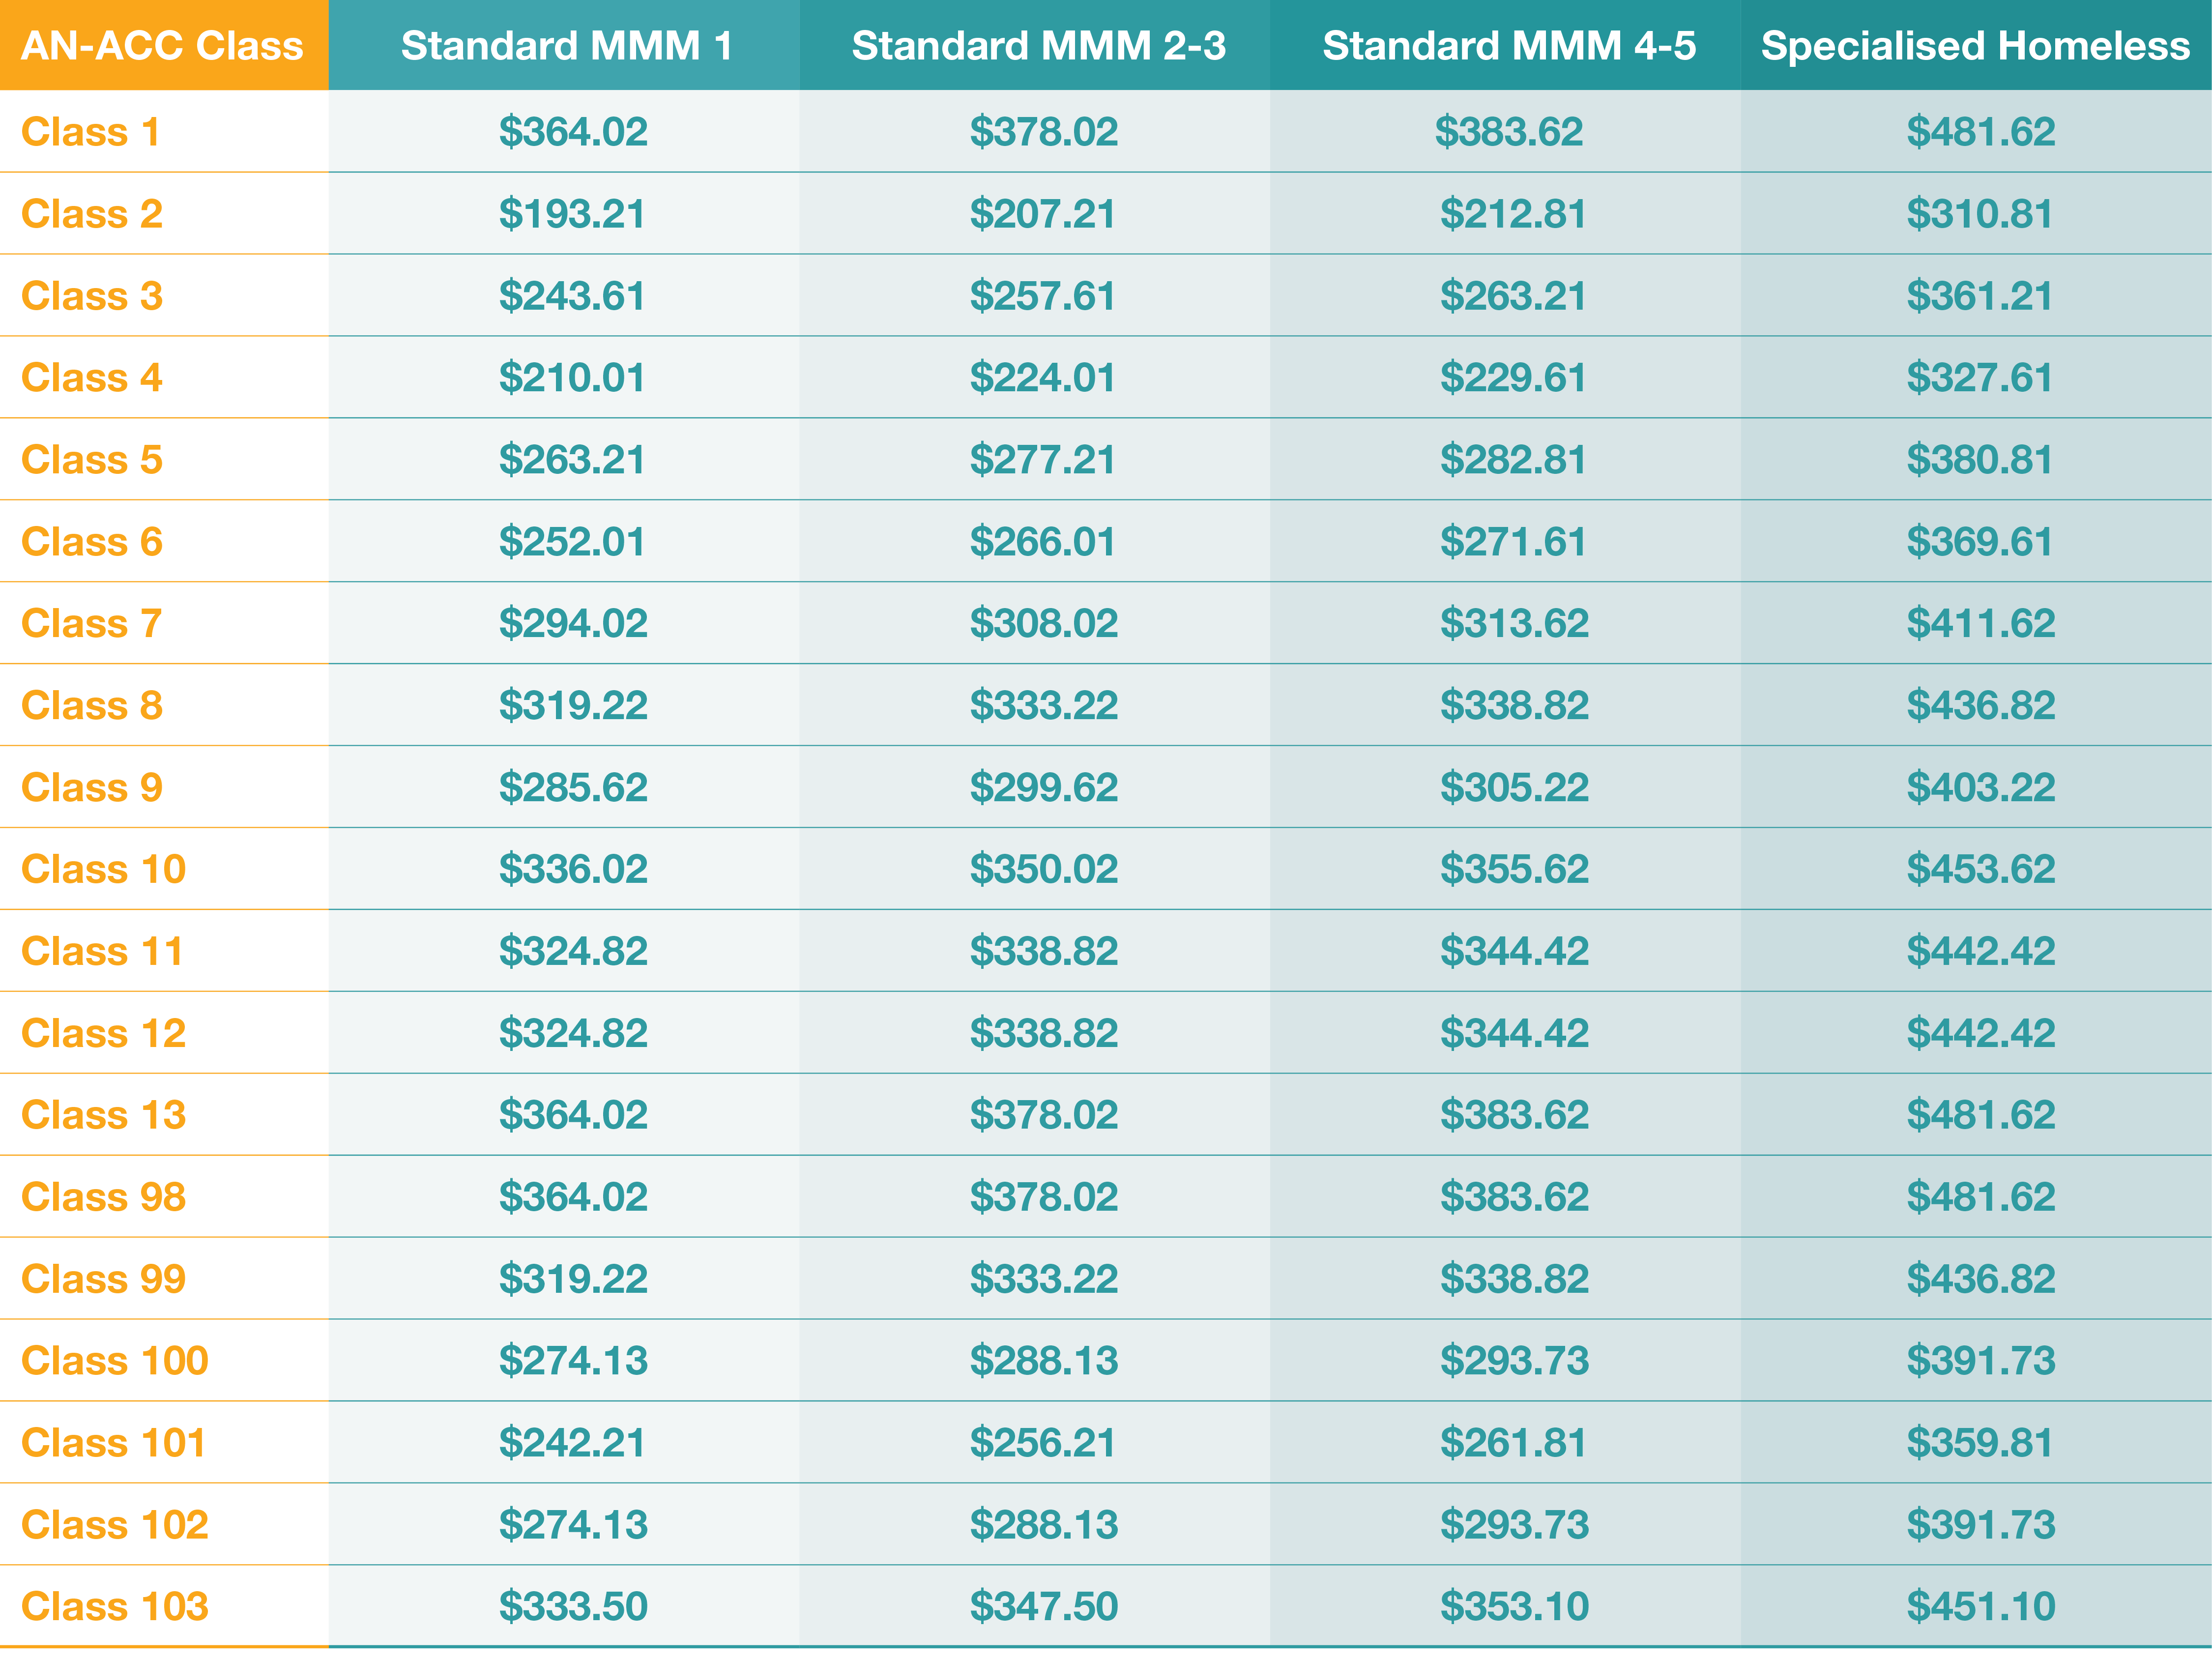The width and height of the screenshot is (2212, 1659).
Task: Click "$274.13" in the Class 100 row
Action: click(x=573, y=1361)
